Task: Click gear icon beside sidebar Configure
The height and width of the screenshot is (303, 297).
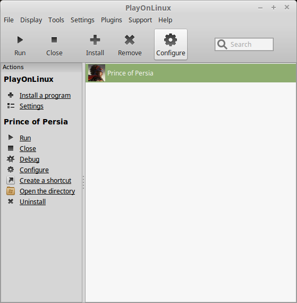Action: click(11, 170)
